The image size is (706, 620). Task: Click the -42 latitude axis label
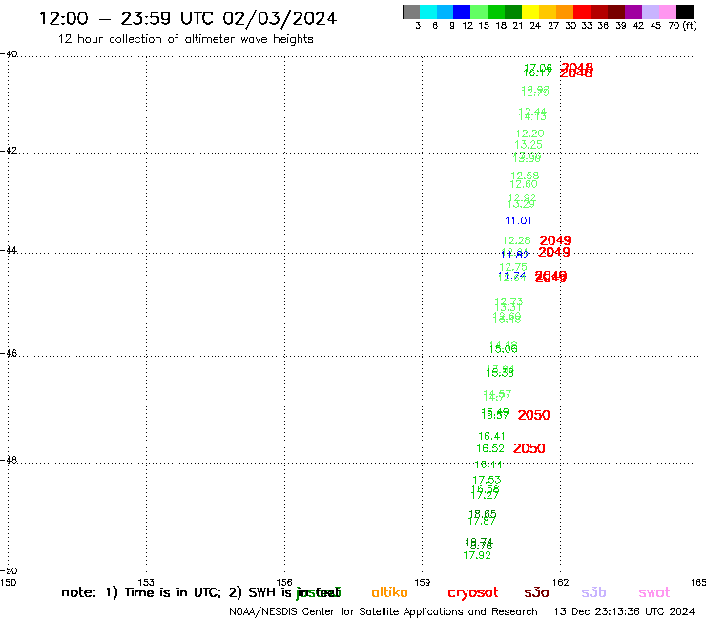(9, 150)
